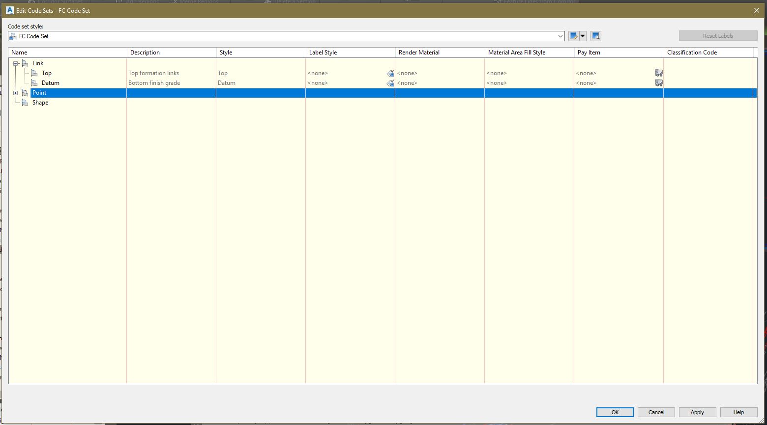Select the Shape tree item

(x=40, y=103)
